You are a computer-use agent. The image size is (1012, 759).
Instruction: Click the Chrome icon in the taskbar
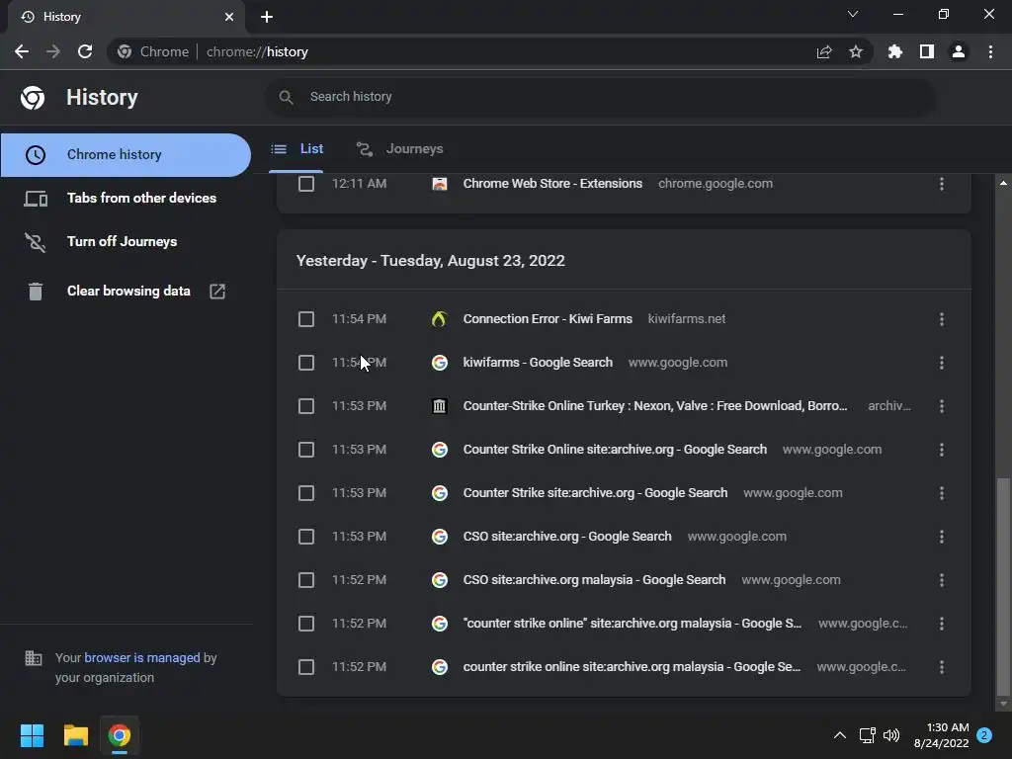pos(120,735)
